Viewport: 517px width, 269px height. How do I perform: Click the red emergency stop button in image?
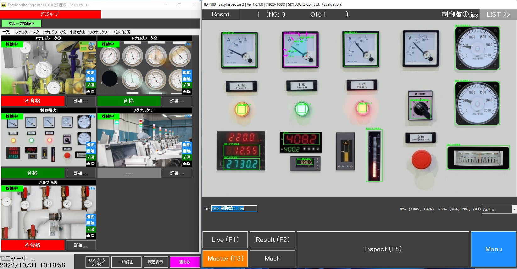(x=421, y=160)
